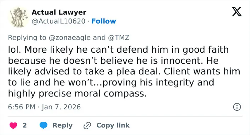Click the tweet line starting with 'lol.'

[118, 50]
